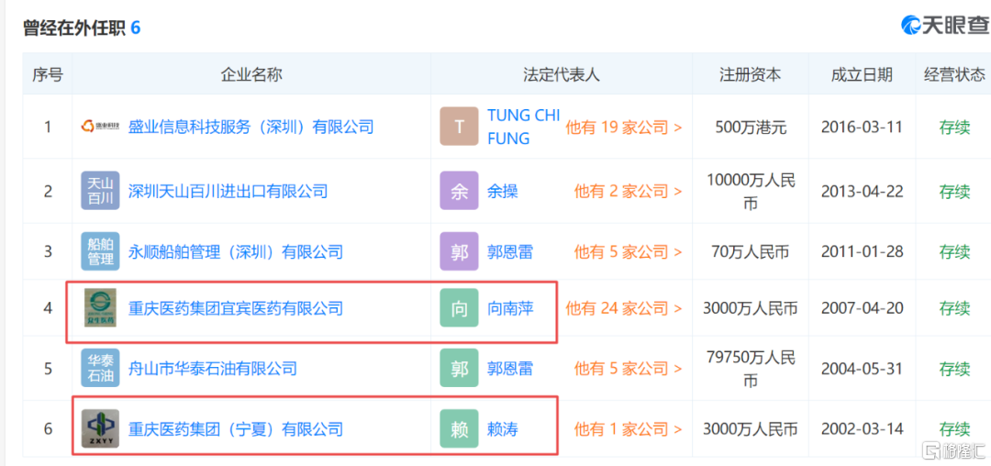The height and width of the screenshot is (466, 991).
Task: Click the 赖 avatar icon for 赖涛
Action: point(459,428)
